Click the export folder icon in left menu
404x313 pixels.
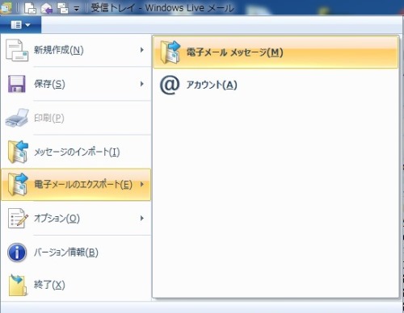18,185
